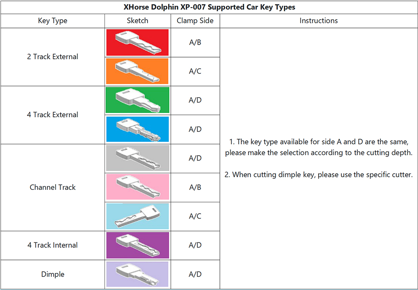Select the pink Channel Track key sketch
Screen dimensions: 418x290
(137, 187)
